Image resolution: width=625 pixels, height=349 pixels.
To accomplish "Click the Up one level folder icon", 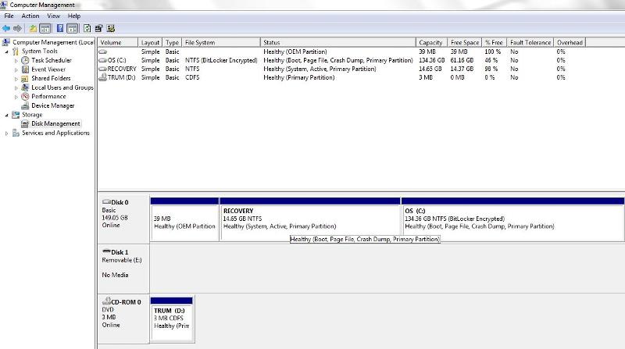I will click(x=33, y=28).
